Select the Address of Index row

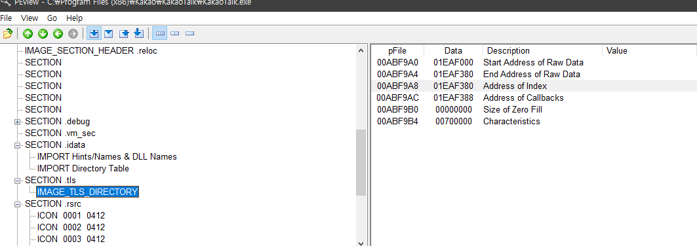534,86
